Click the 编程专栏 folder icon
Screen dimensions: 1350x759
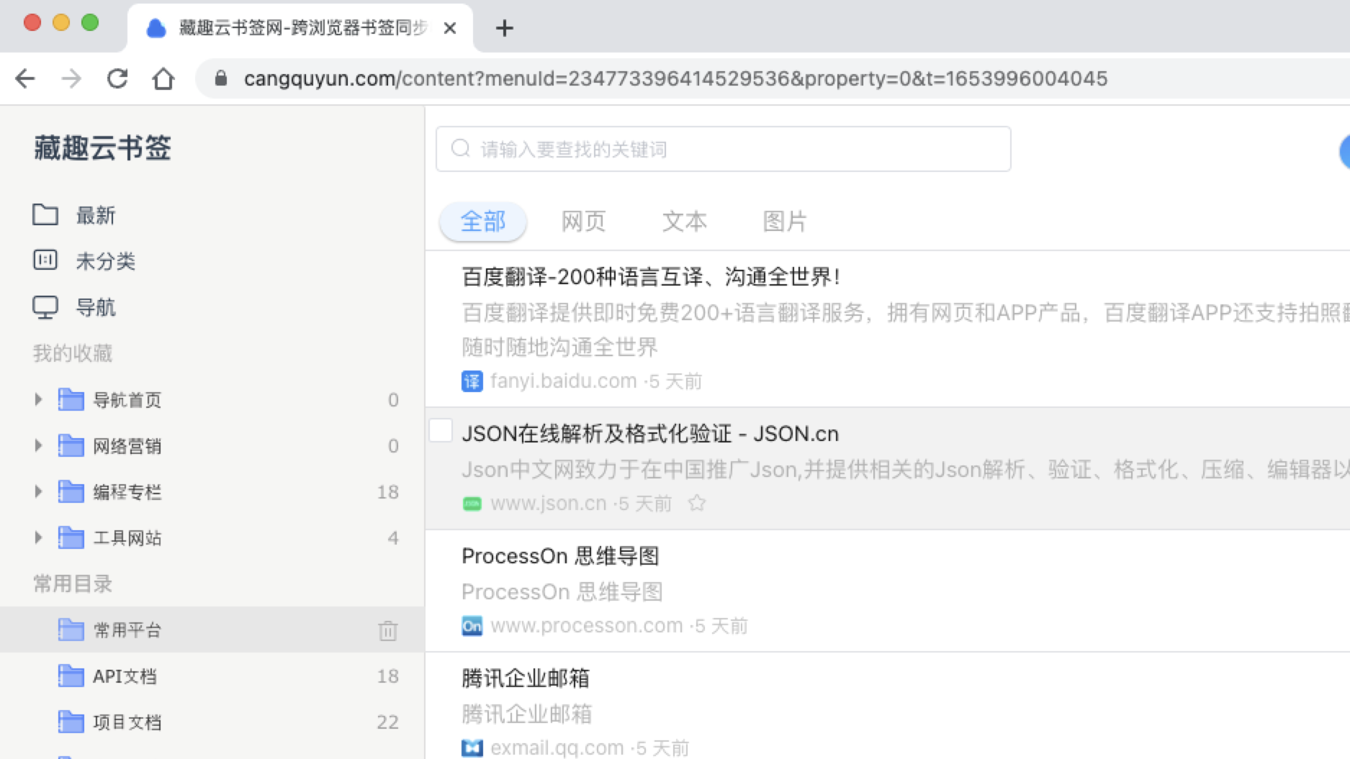click(x=71, y=491)
